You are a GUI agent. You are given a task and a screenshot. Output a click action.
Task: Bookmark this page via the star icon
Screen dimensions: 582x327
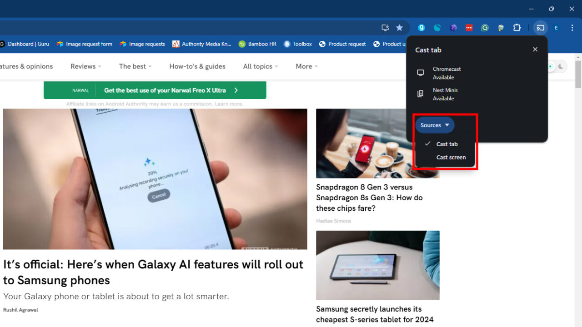399,28
